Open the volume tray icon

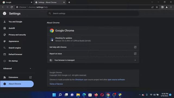point(154,95)
